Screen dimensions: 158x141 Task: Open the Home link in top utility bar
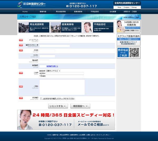pos(119,7)
